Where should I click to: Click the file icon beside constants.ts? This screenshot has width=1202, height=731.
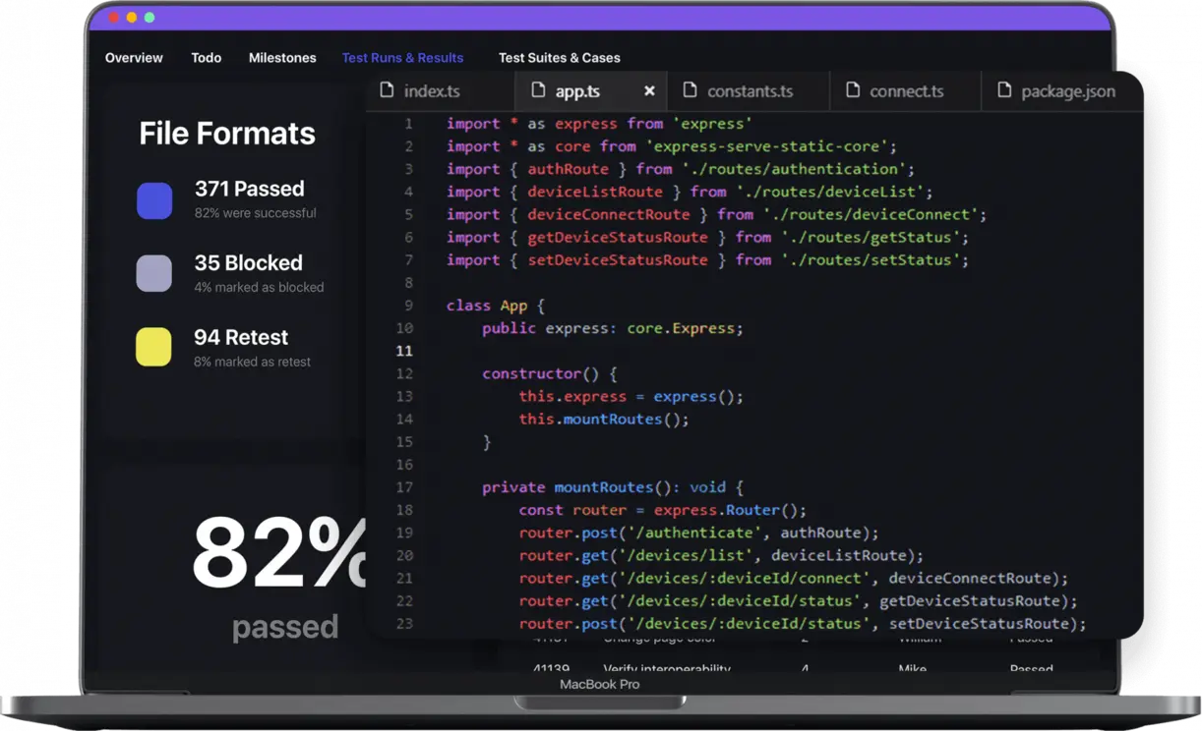[690, 90]
